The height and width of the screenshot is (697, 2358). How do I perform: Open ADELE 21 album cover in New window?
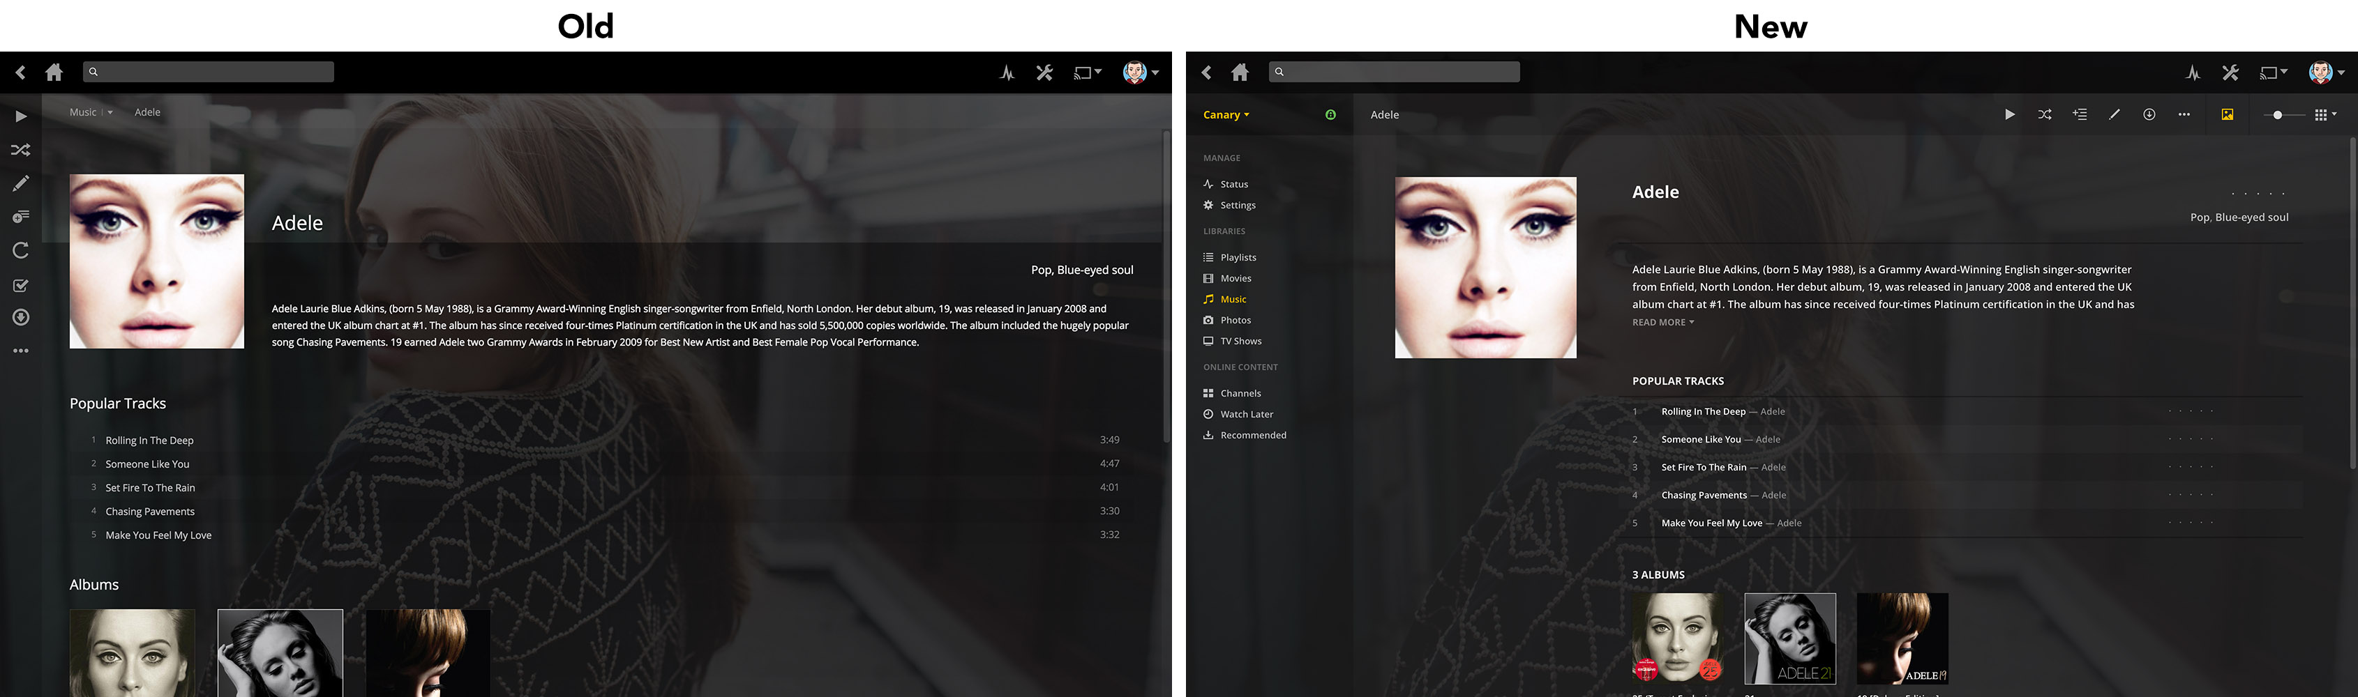point(1789,638)
